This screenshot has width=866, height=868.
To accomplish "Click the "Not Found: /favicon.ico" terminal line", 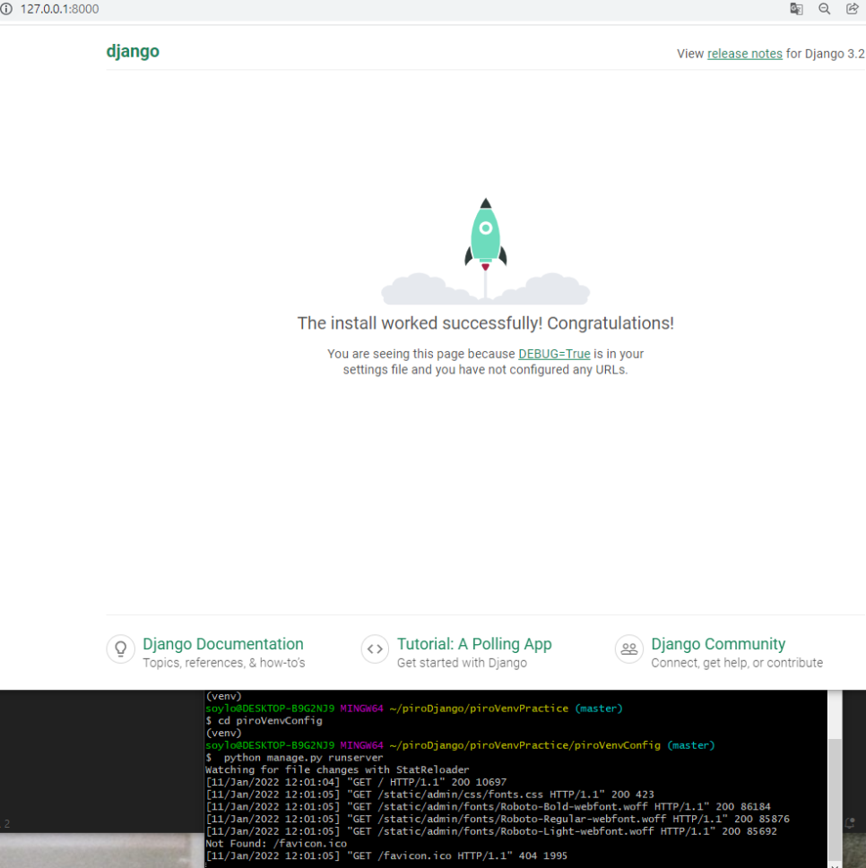I will (276, 844).
